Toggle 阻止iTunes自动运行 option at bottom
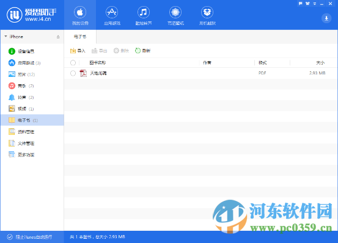This screenshot has height=243, width=338. (x=29, y=237)
